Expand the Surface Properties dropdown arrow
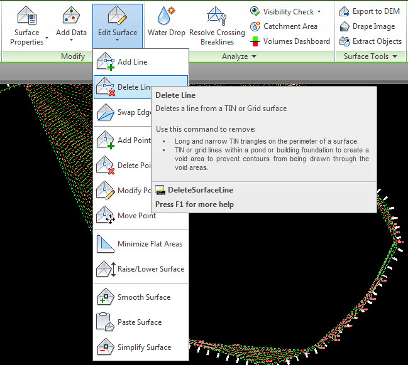This screenshot has width=408, height=365. click(47, 38)
